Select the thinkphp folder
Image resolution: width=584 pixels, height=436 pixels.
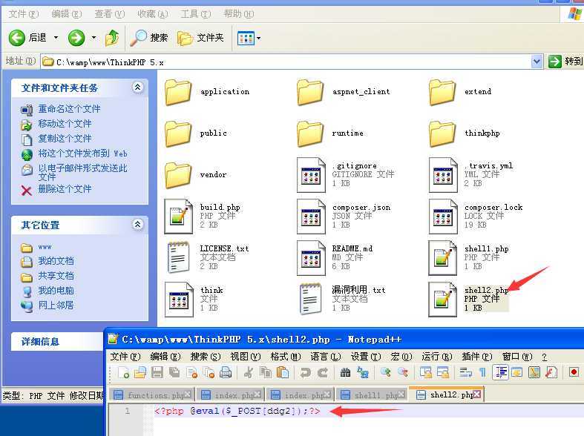pos(465,133)
